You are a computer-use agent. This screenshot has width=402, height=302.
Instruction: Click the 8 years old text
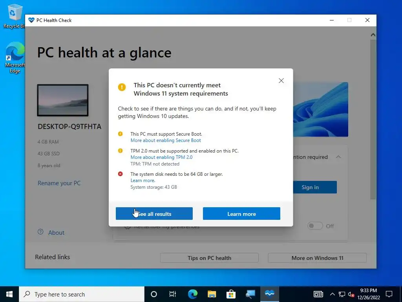click(x=49, y=166)
